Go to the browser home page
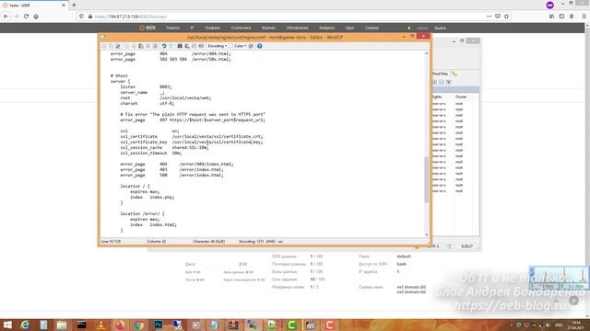This screenshot has height=331, width=590. tap(36, 17)
